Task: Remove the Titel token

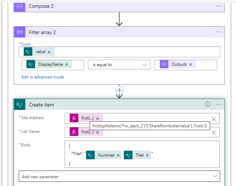Action: click(x=147, y=155)
